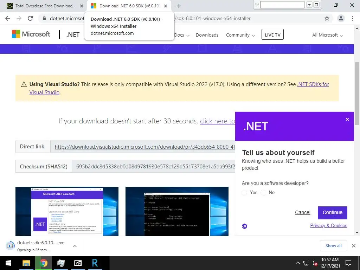Click the padlock site info icon

pyautogui.click(x=44, y=18)
